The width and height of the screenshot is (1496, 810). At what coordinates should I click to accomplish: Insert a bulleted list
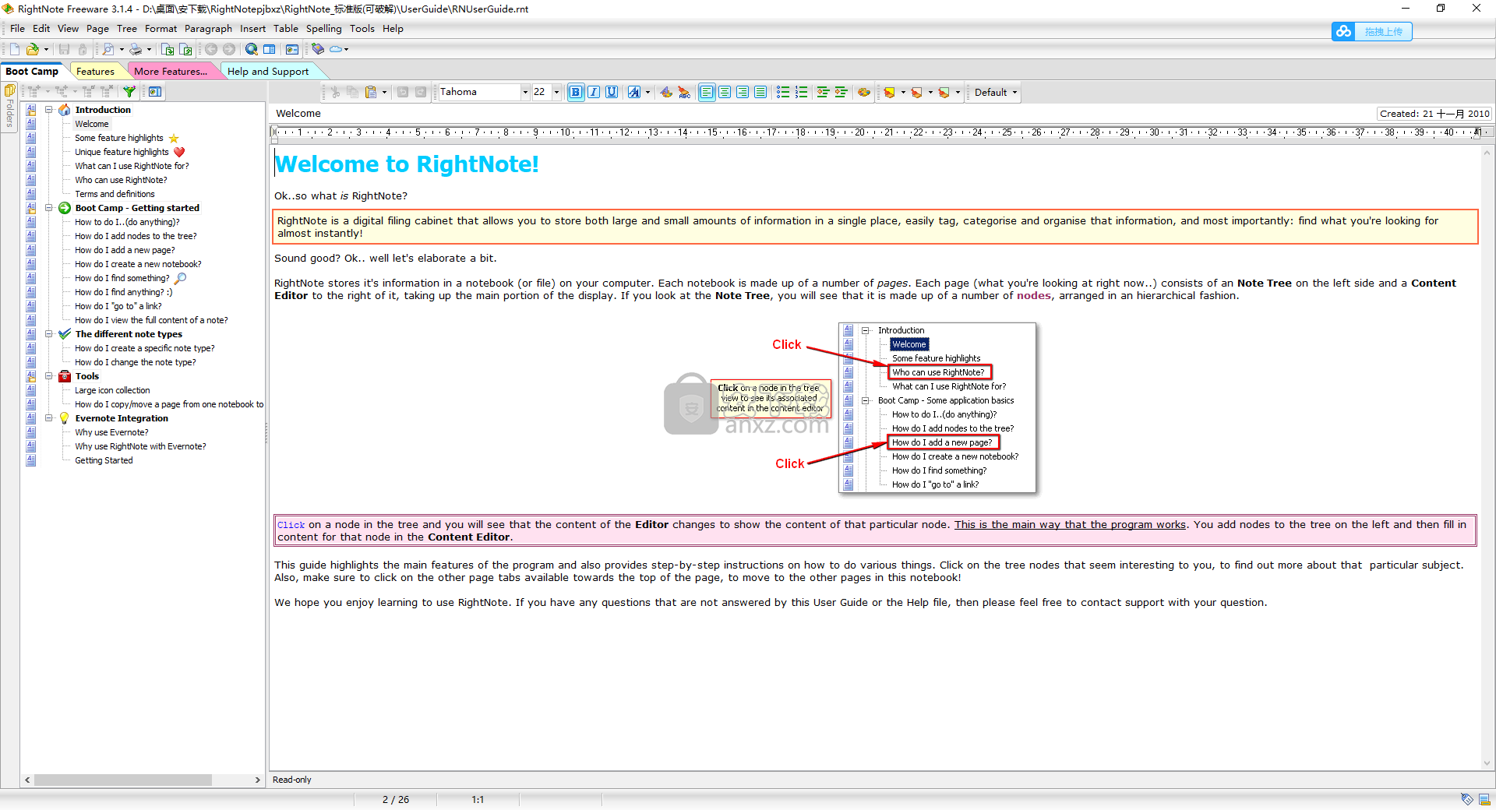tap(783, 92)
